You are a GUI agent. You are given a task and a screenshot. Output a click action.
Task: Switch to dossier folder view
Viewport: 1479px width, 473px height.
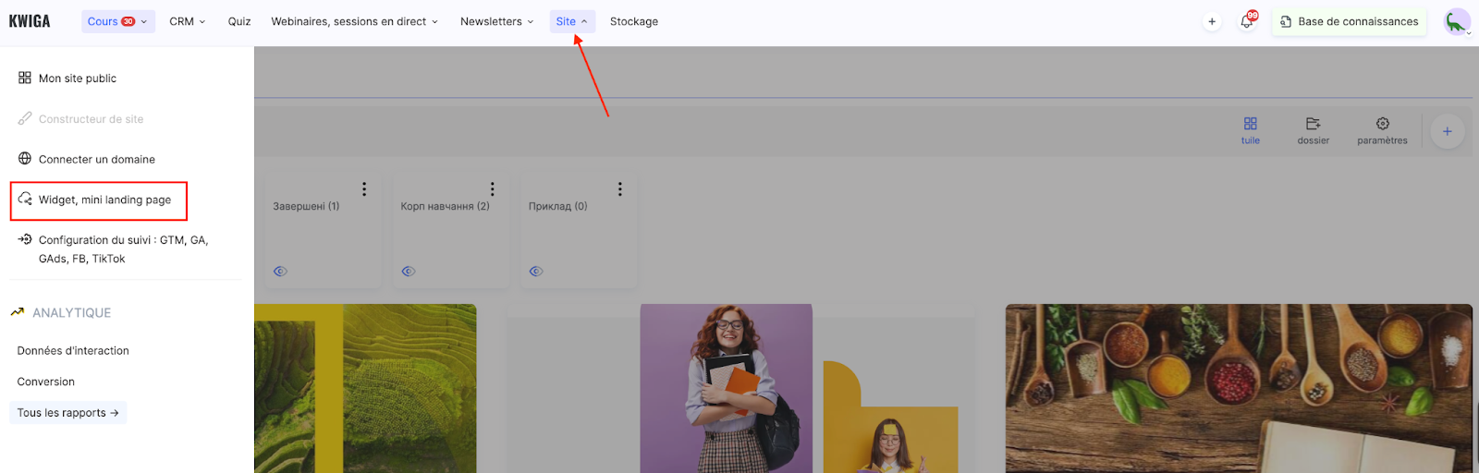[1313, 130]
